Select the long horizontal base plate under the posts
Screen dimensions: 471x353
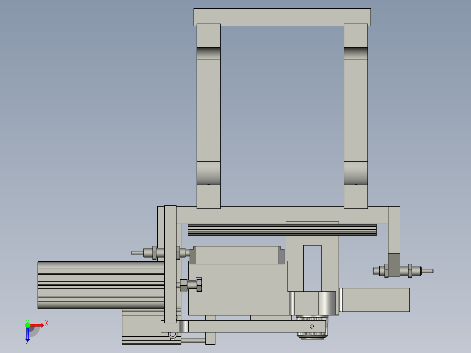click(x=282, y=215)
